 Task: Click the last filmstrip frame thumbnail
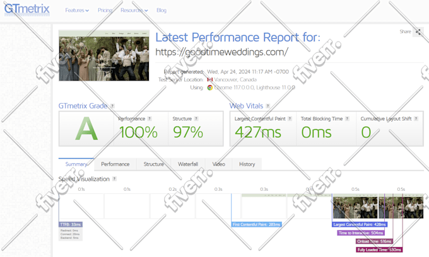pyautogui.click(x=401, y=206)
